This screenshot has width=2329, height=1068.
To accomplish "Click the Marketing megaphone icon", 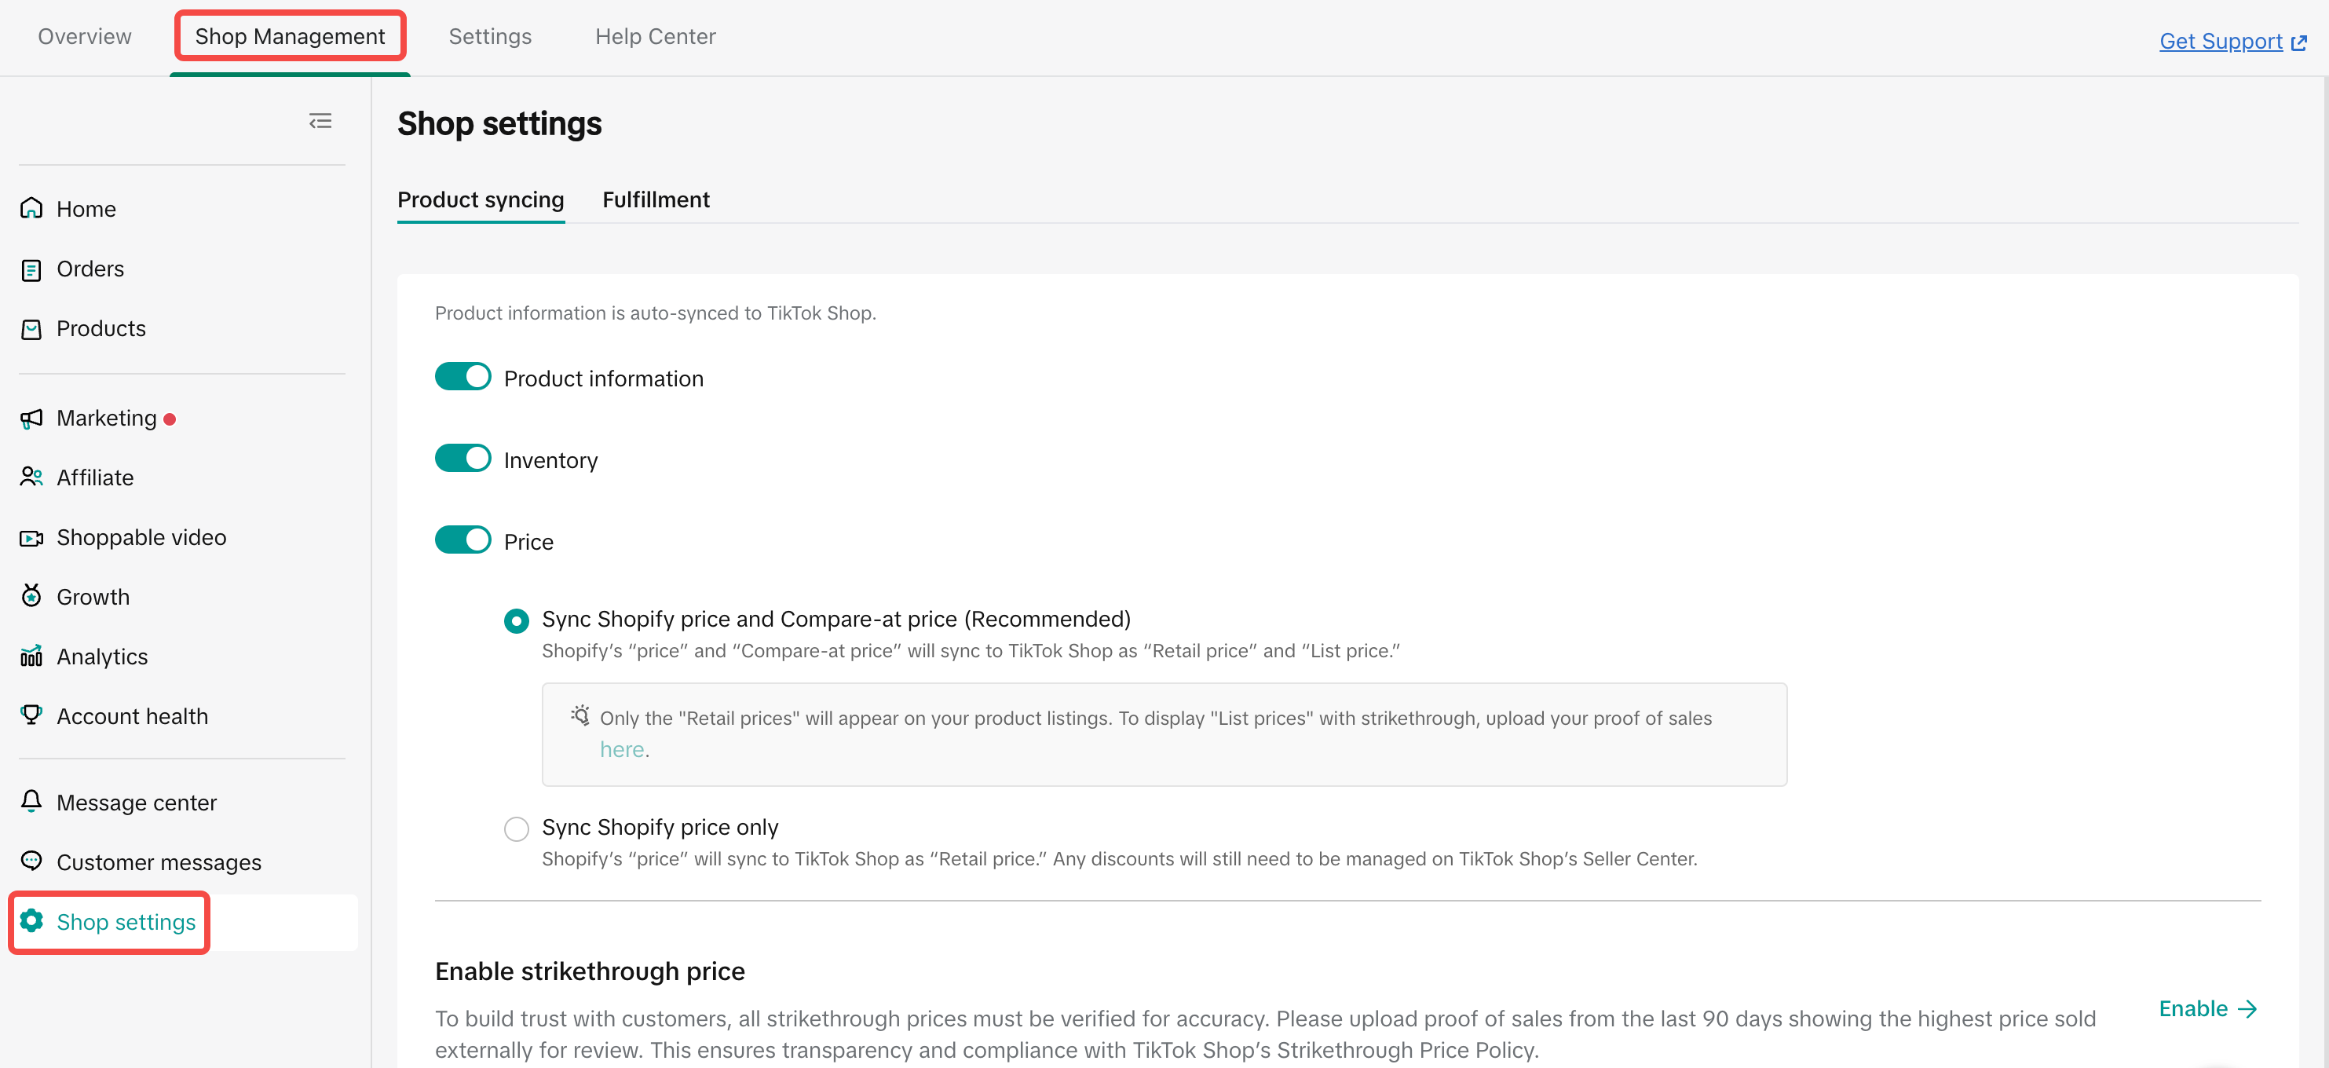I will pyautogui.click(x=31, y=419).
